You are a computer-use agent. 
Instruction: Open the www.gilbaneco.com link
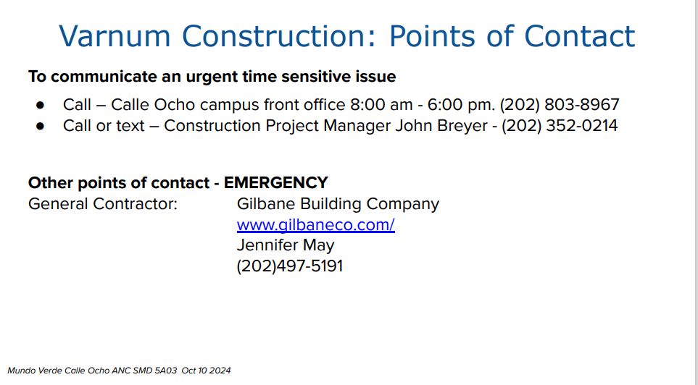point(315,225)
